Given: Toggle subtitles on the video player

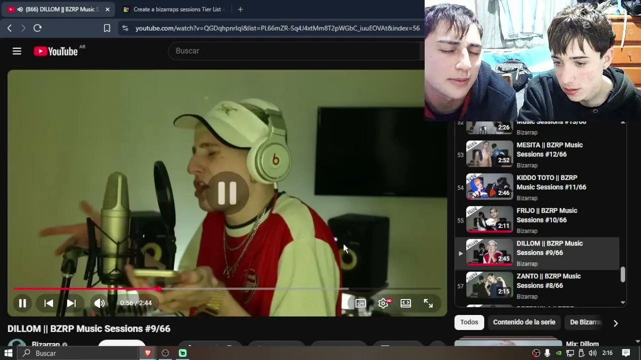Looking at the screenshot, I should 361,303.
